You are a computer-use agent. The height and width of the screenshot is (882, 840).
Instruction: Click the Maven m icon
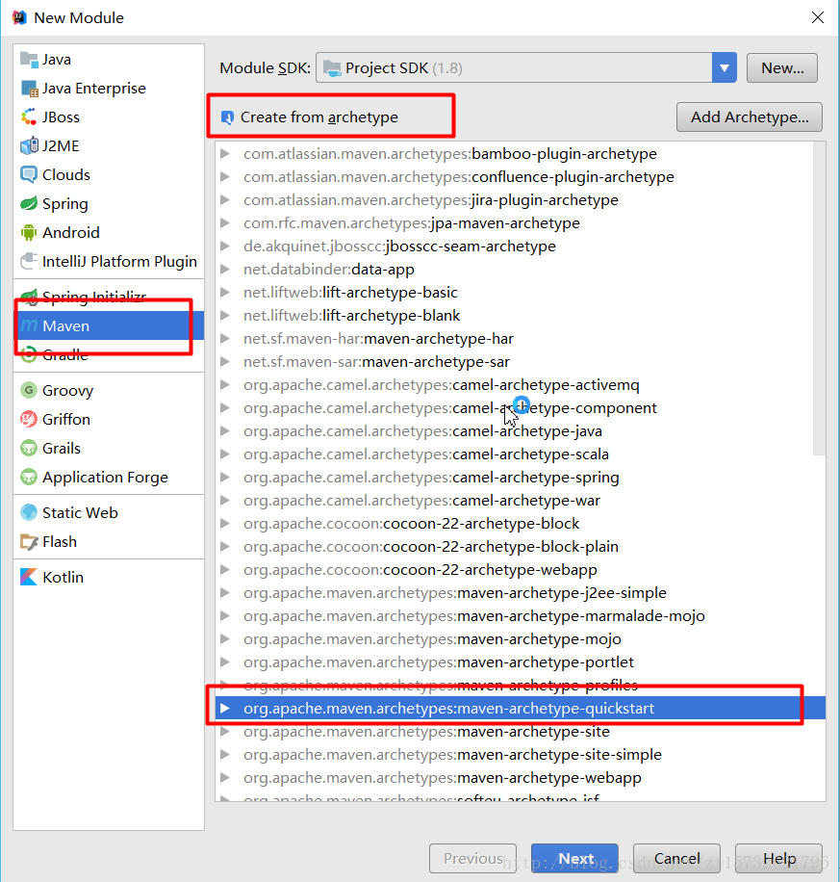click(29, 325)
